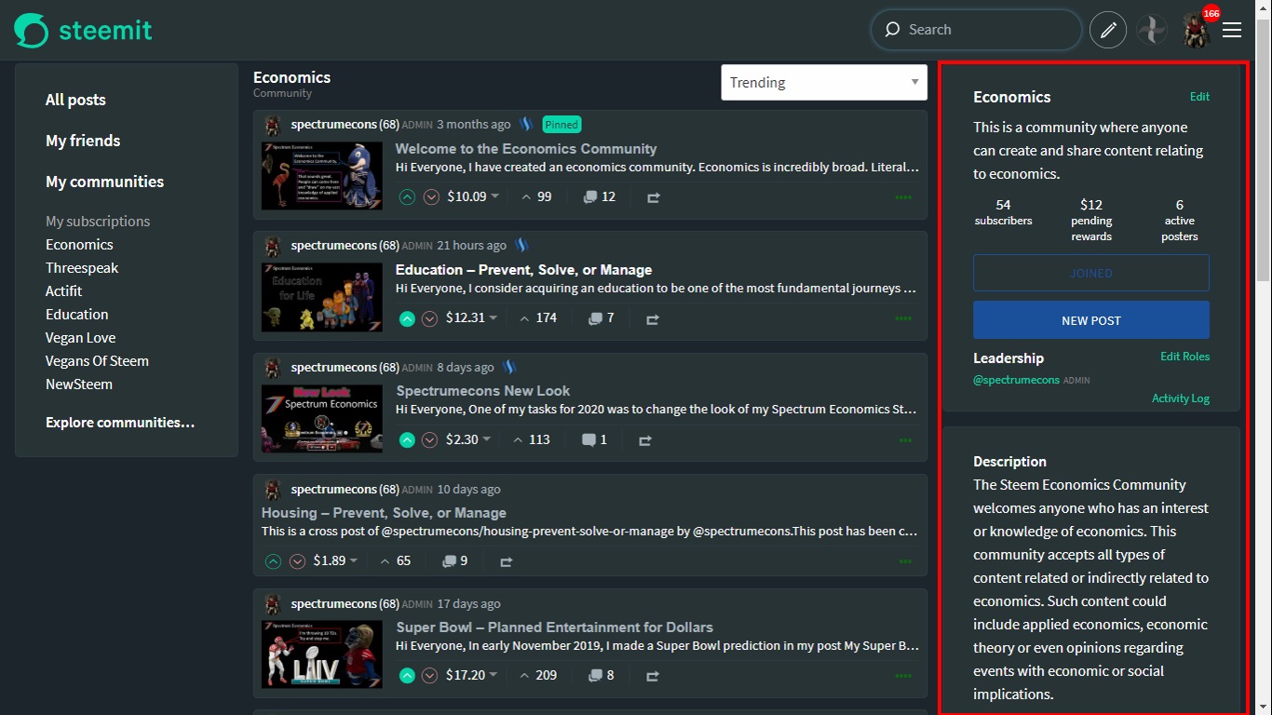The image size is (1272, 715).
Task: Expand the $1.89 payout details
Action: click(335, 560)
